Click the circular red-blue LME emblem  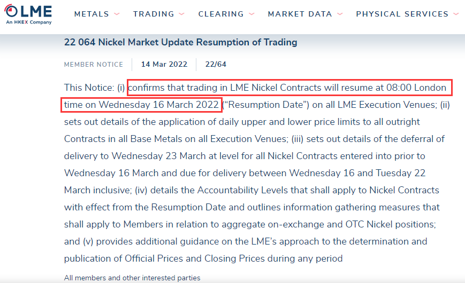point(11,11)
